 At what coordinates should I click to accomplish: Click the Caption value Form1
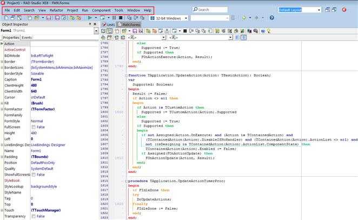(x=36, y=79)
